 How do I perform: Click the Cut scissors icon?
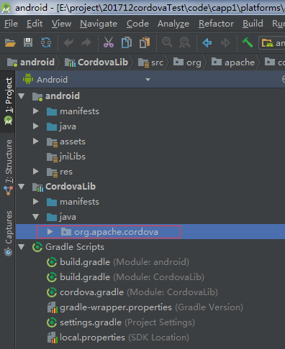(x=109, y=42)
